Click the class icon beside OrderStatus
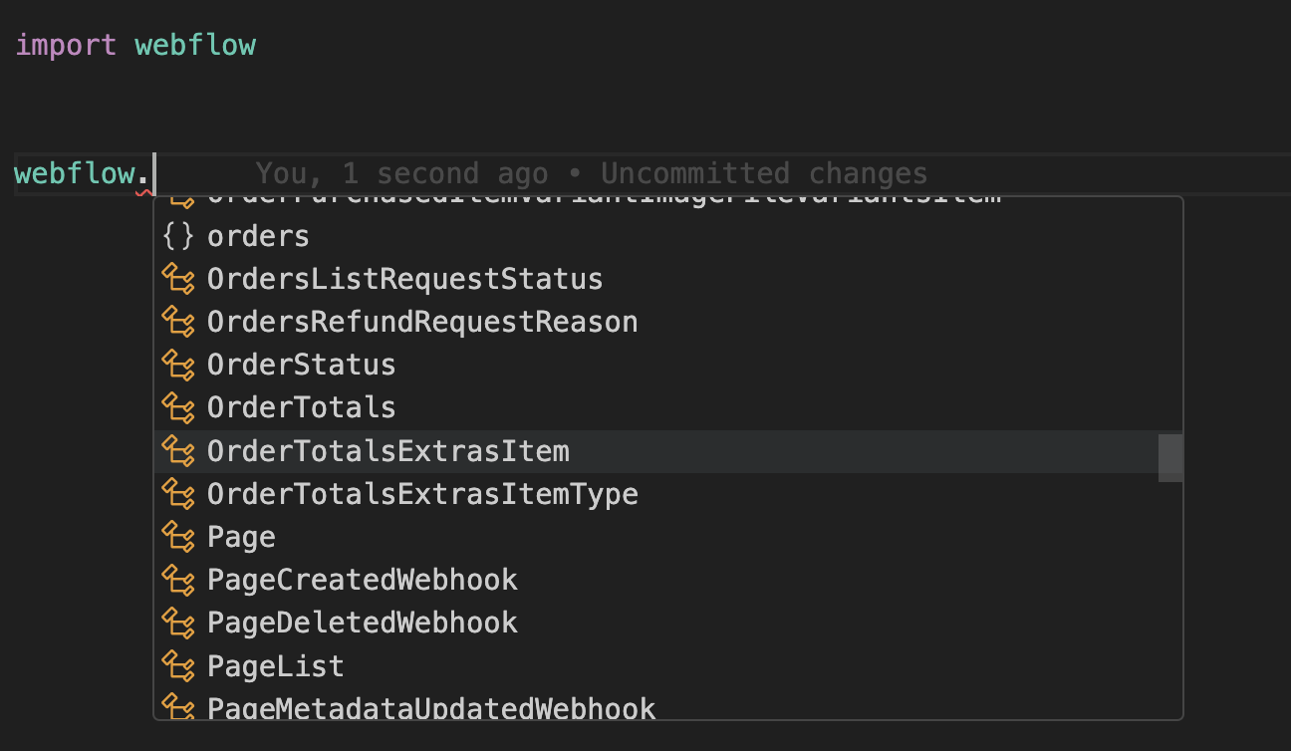The image size is (1291, 751). (177, 365)
